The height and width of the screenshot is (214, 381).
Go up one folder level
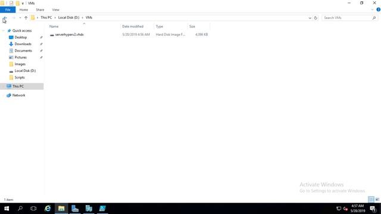(26, 18)
